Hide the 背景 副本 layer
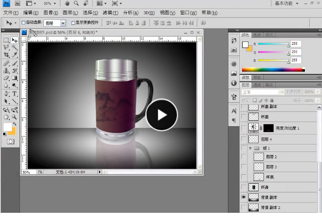 click(x=244, y=197)
